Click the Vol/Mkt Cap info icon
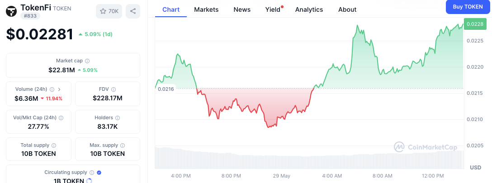Screen dimensions: 492x183 [61, 117]
